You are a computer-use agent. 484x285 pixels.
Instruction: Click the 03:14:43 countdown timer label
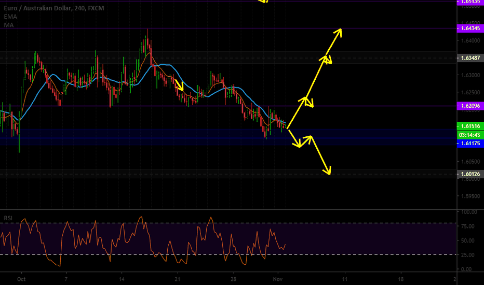pyautogui.click(x=470, y=135)
